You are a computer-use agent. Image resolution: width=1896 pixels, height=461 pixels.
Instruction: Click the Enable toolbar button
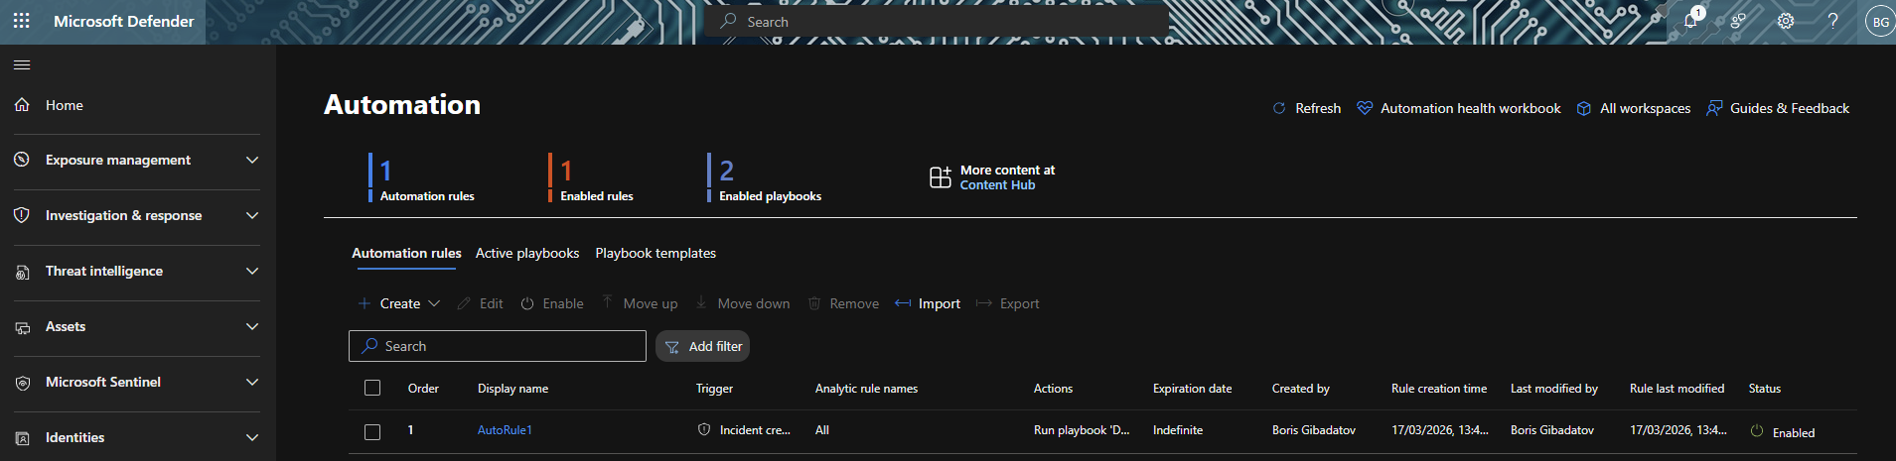552,303
